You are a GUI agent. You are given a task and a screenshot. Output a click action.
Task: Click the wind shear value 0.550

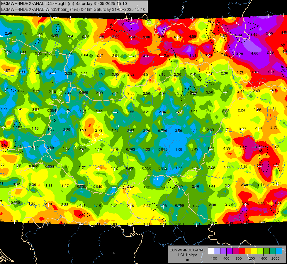pos(147,168)
